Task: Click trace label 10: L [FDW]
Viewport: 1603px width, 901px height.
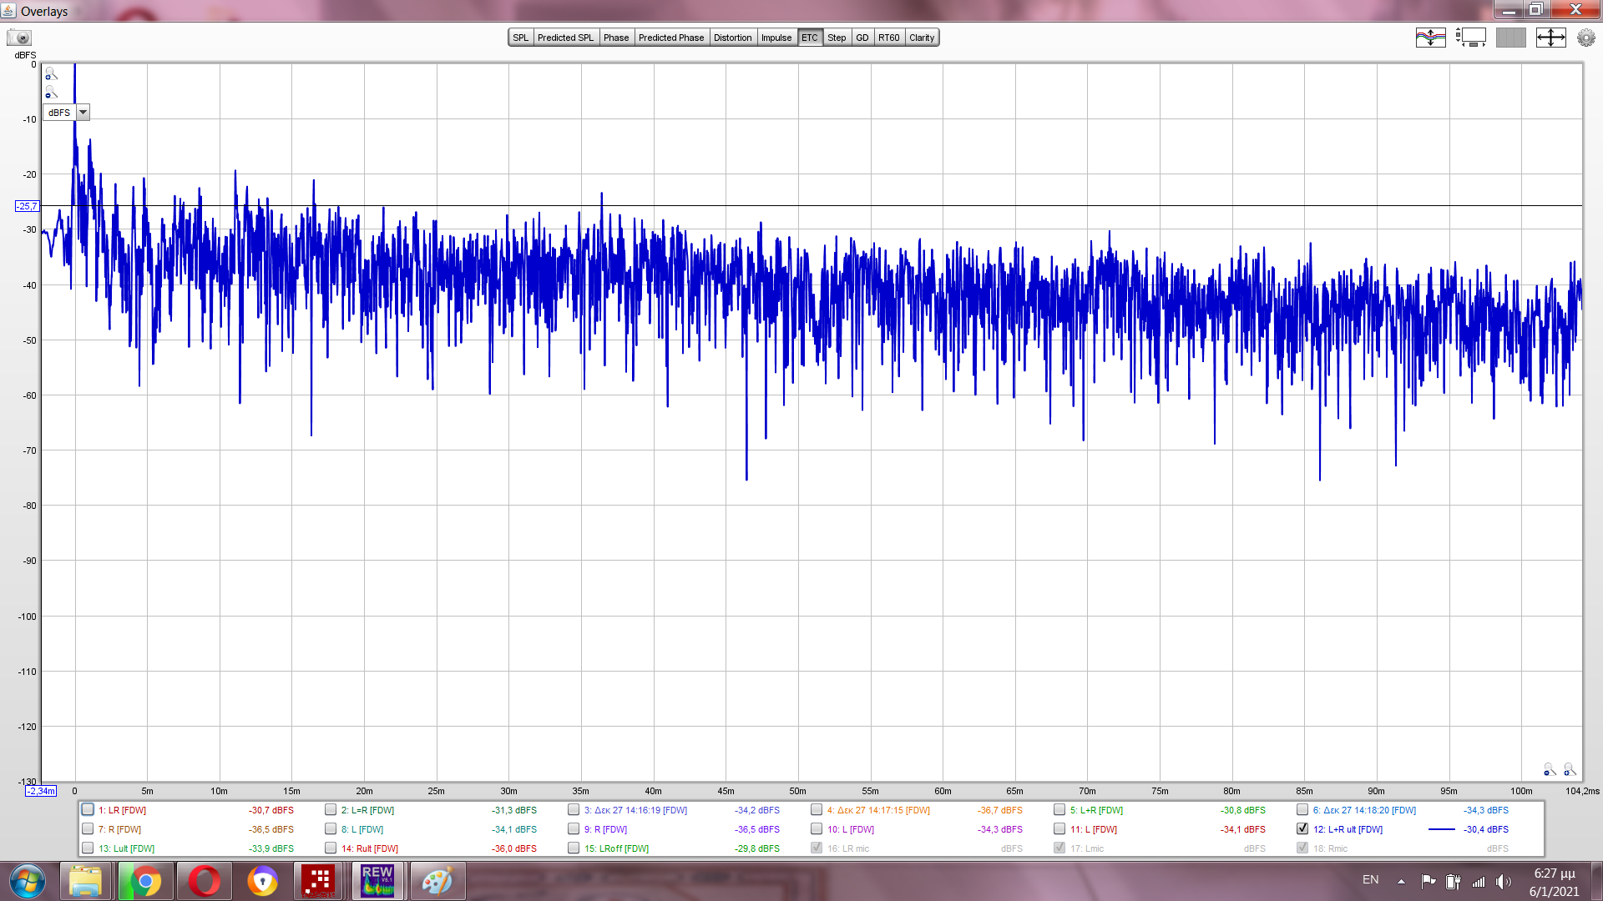Action: (x=851, y=829)
